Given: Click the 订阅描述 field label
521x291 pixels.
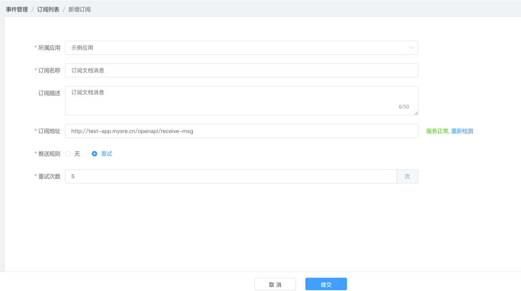Looking at the screenshot, I should coord(49,93).
